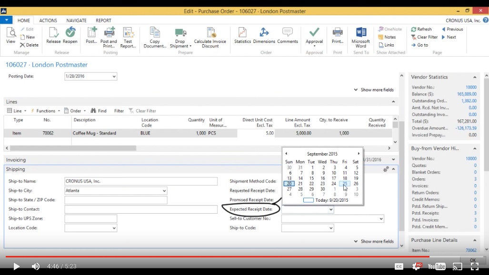
Task: Click Links in Show Attached group
Action: tap(386, 45)
